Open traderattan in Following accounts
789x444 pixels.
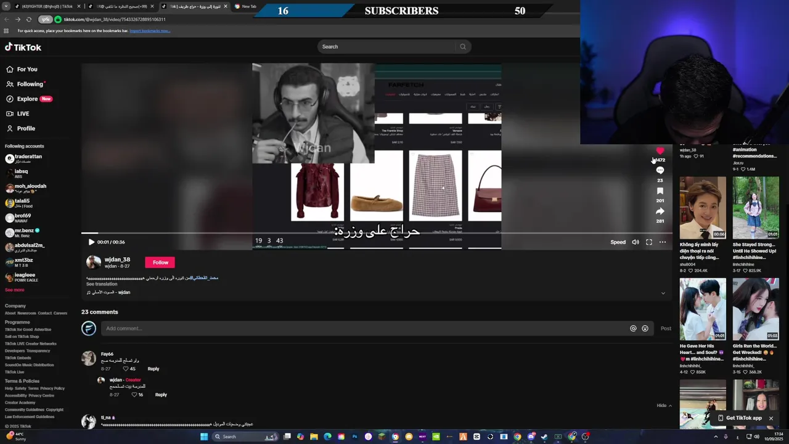[x=25, y=158]
